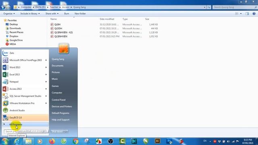Open the explorer Help icon
258x145 pixels.
pyautogui.click(x=254, y=14)
